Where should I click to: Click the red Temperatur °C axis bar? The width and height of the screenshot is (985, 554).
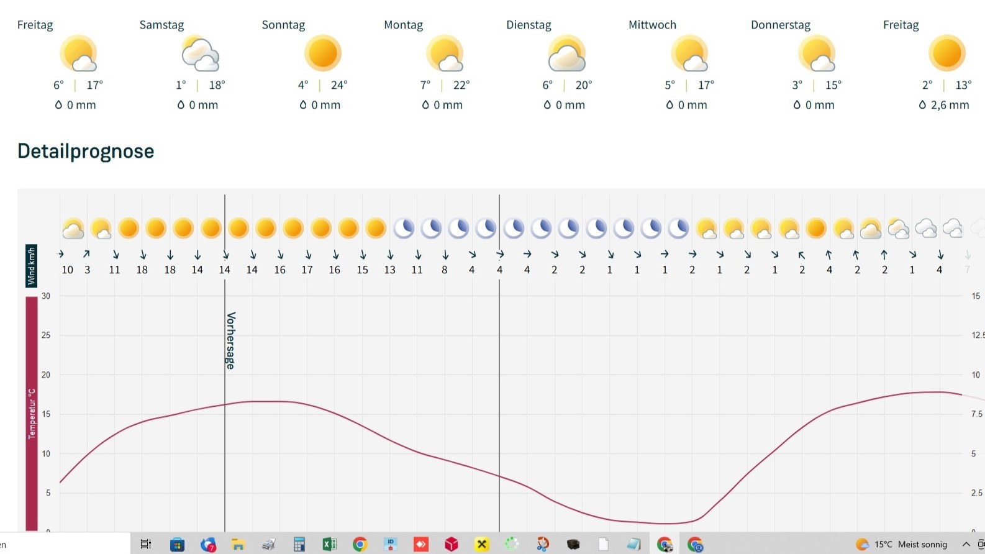click(32, 413)
